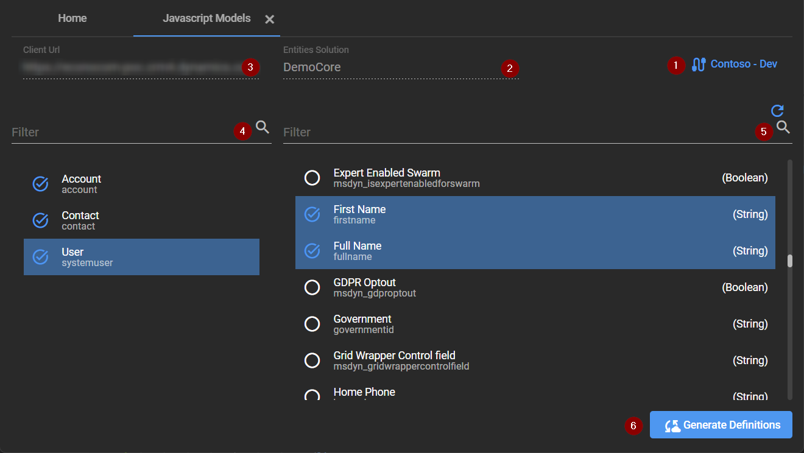The width and height of the screenshot is (804, 453).
Task: Open the Entities Solution DemoCore field
Action: [x=390, y=68]
